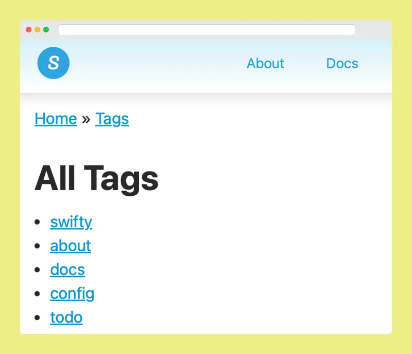Open the About page in navigation
The width and height of the screenshot is (412, 354).
pos(265,63)
